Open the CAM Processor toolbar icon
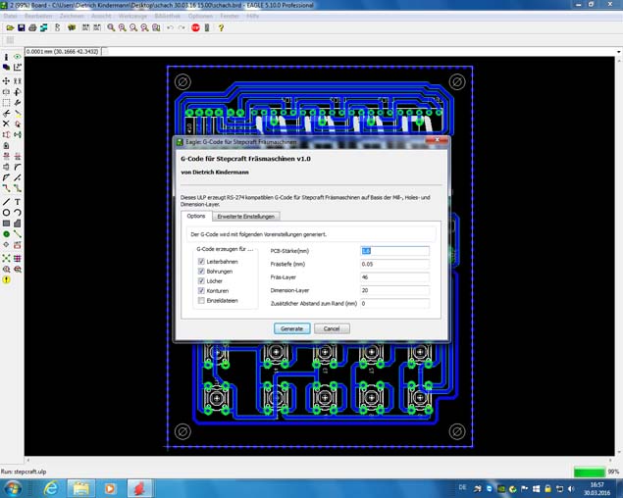623x498 pixels. coord(44,27)
